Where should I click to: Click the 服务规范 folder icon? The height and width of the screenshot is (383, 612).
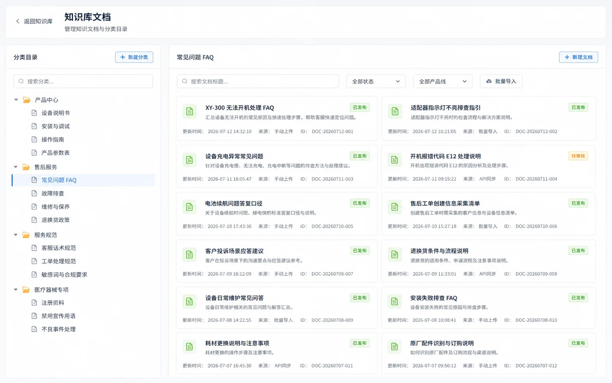pos(26,235)
